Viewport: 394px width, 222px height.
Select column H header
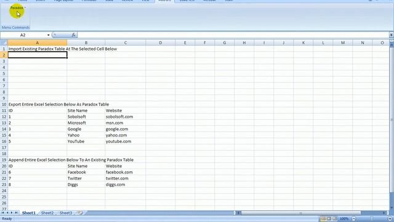point(244,43)
